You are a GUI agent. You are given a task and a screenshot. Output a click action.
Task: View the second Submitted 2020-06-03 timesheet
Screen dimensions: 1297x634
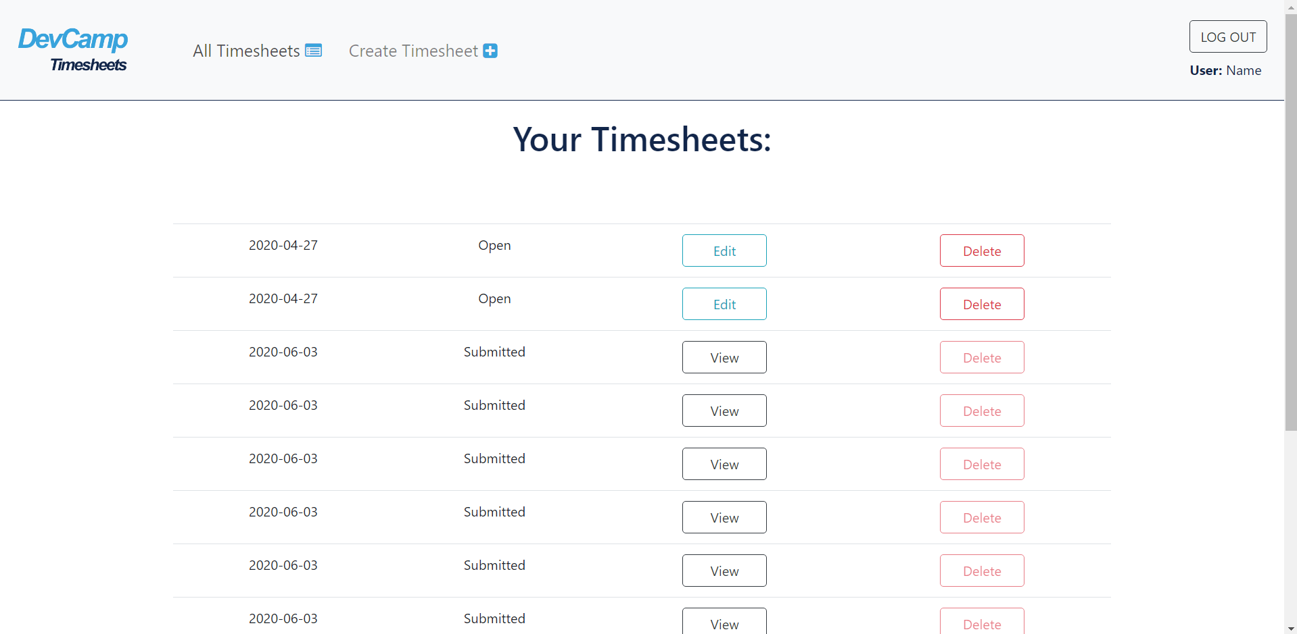click(724, 410)
